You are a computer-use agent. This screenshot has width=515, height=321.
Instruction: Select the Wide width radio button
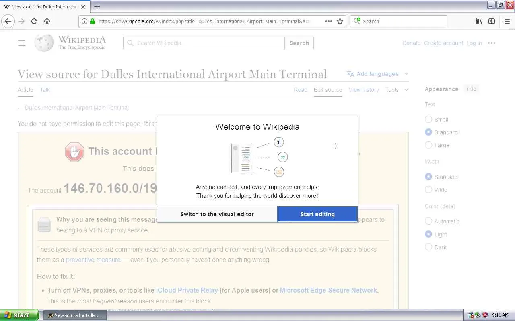point(428,189)
